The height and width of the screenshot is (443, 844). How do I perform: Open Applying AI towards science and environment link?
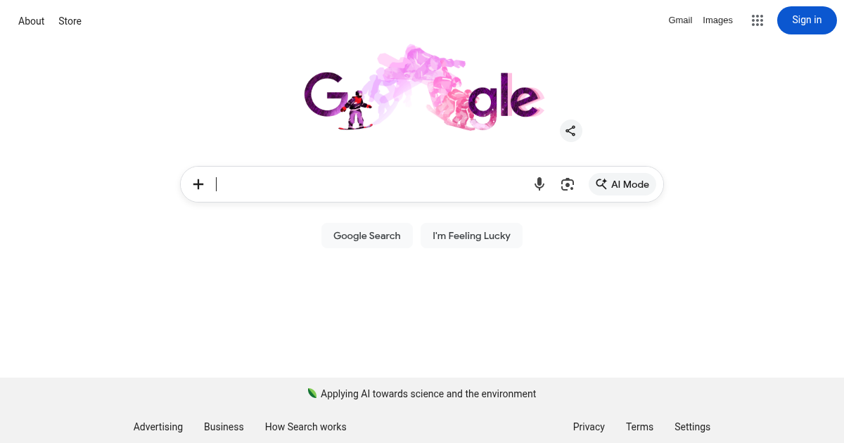coord(428,394)
